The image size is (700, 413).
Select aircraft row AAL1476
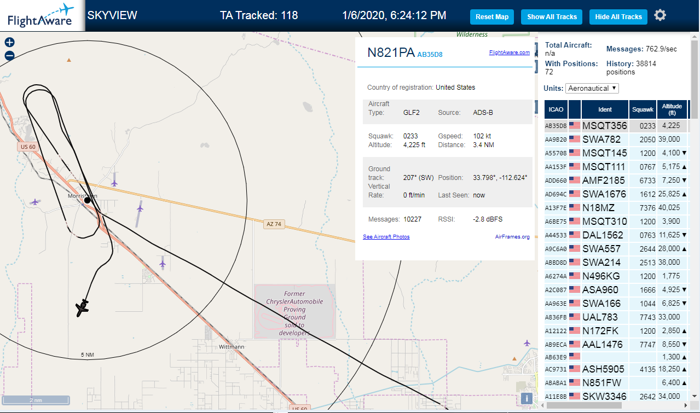pos(617,345)
